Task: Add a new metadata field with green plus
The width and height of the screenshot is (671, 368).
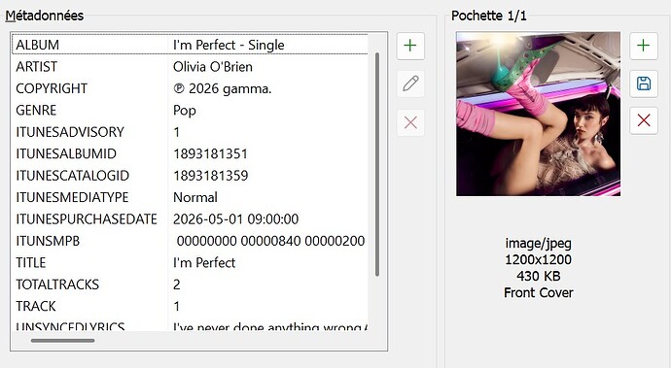Action: [410, 46]
